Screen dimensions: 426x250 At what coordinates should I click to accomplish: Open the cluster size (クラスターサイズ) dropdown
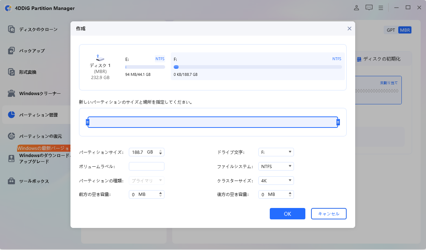coord(276,181)
